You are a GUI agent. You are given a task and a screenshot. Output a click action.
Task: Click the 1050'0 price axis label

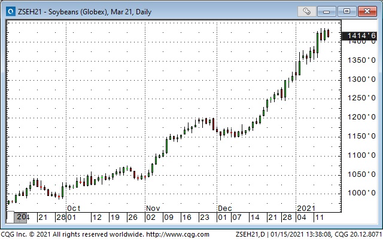point(361,174)
